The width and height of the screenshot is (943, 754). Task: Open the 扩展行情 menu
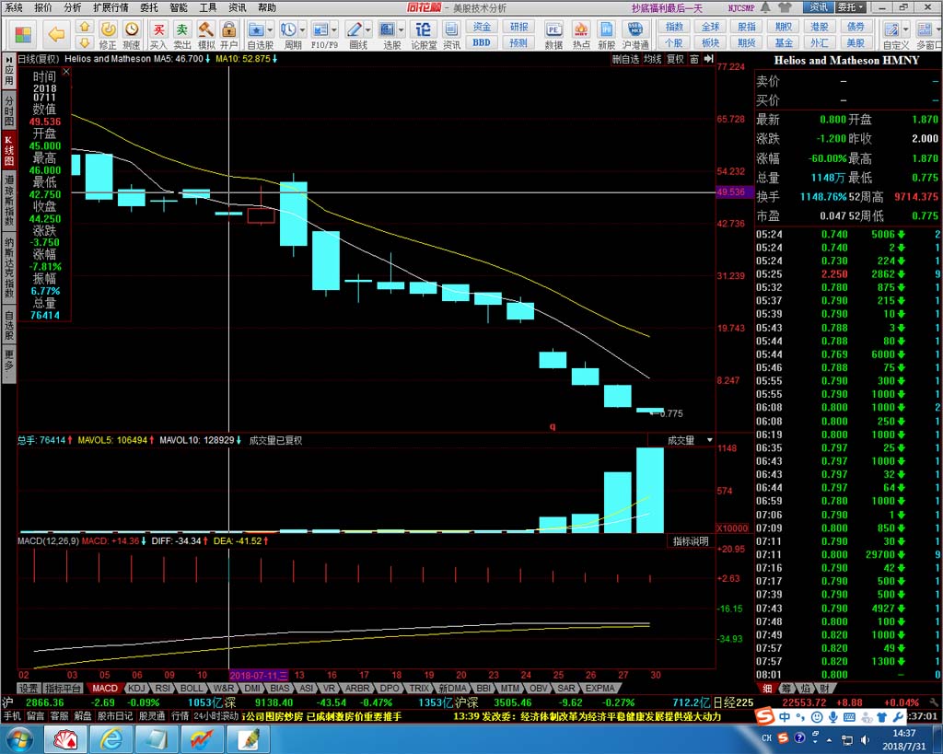pyautogui.click(x=111, y=7)
